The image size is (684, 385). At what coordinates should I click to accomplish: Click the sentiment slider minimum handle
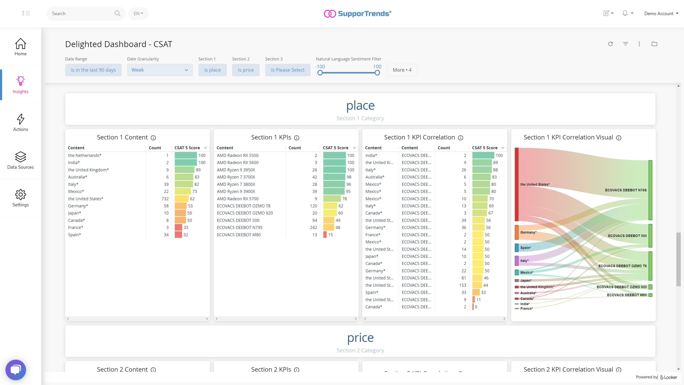pyautogui.click(x=320, y=73)
